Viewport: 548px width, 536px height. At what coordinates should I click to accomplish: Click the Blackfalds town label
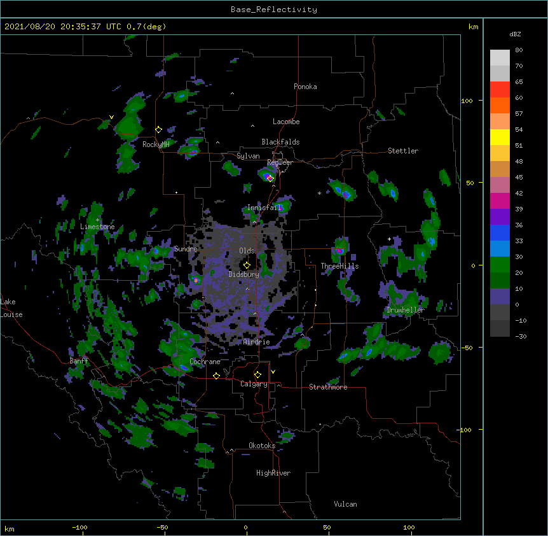click(x=280, y=142)
